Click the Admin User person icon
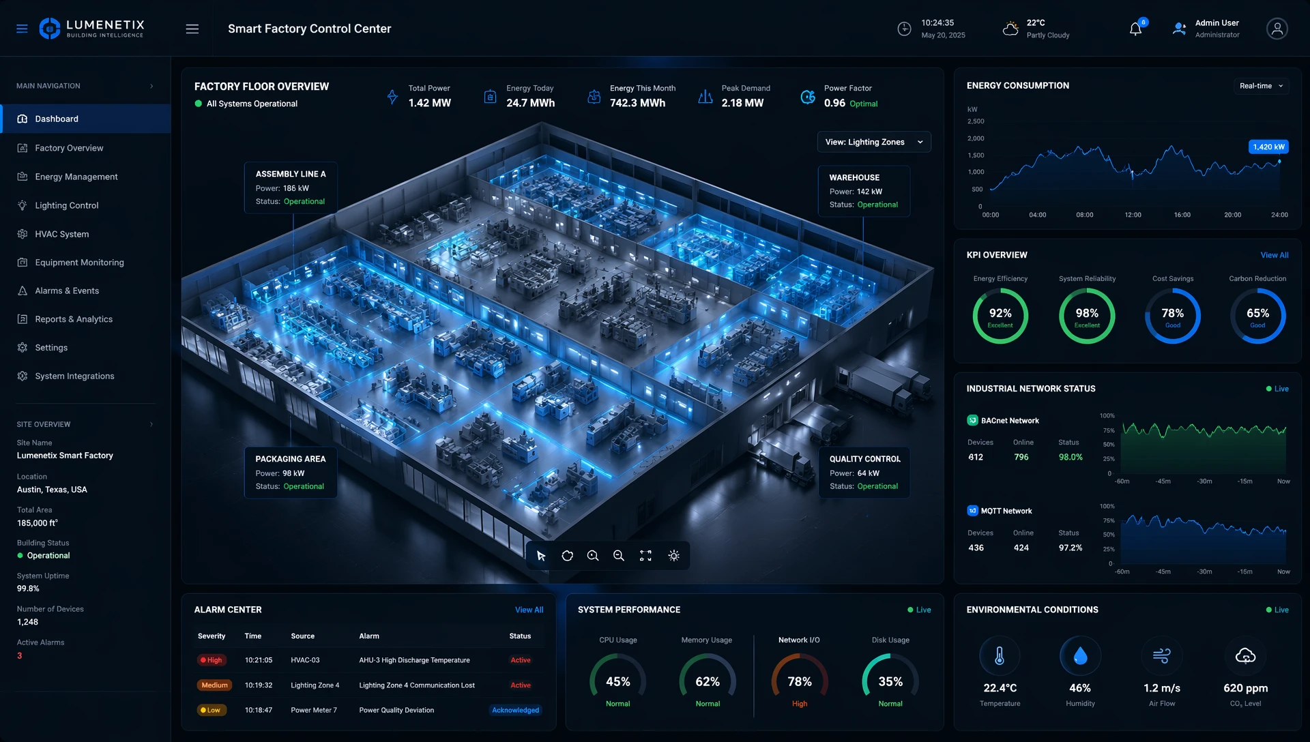This screenshot has width=1310, height=742. [1179, 29]
